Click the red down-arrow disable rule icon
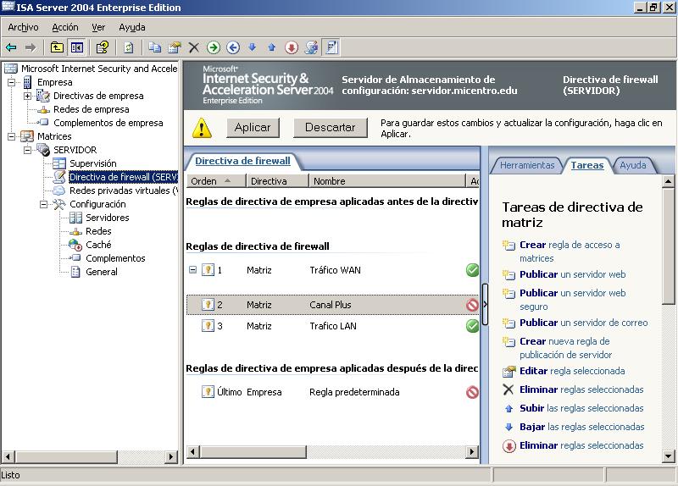This screenshot has width=678, height=486. 292,47
